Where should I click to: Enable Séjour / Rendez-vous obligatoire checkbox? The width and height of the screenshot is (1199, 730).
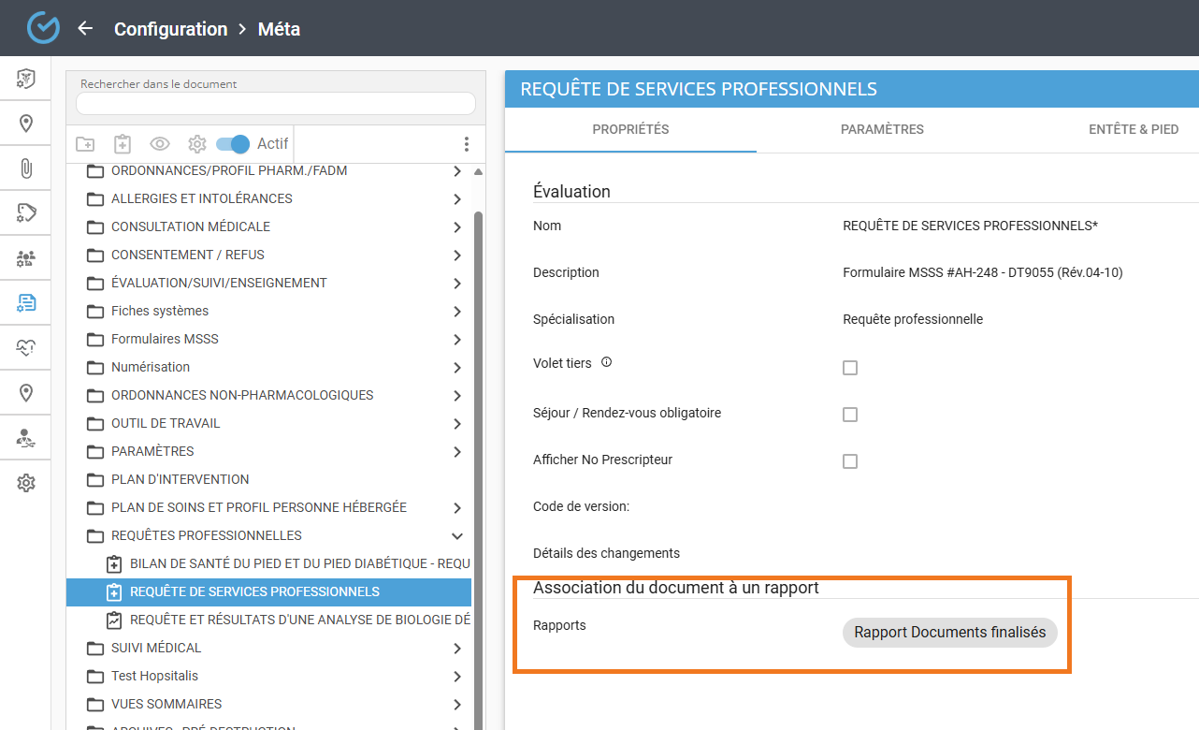pos(850,415)
